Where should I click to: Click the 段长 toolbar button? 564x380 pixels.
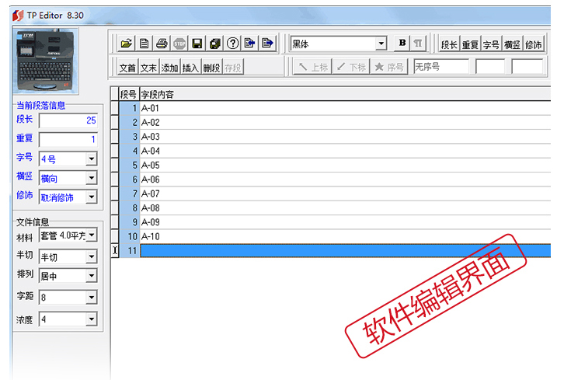[449, 44]
